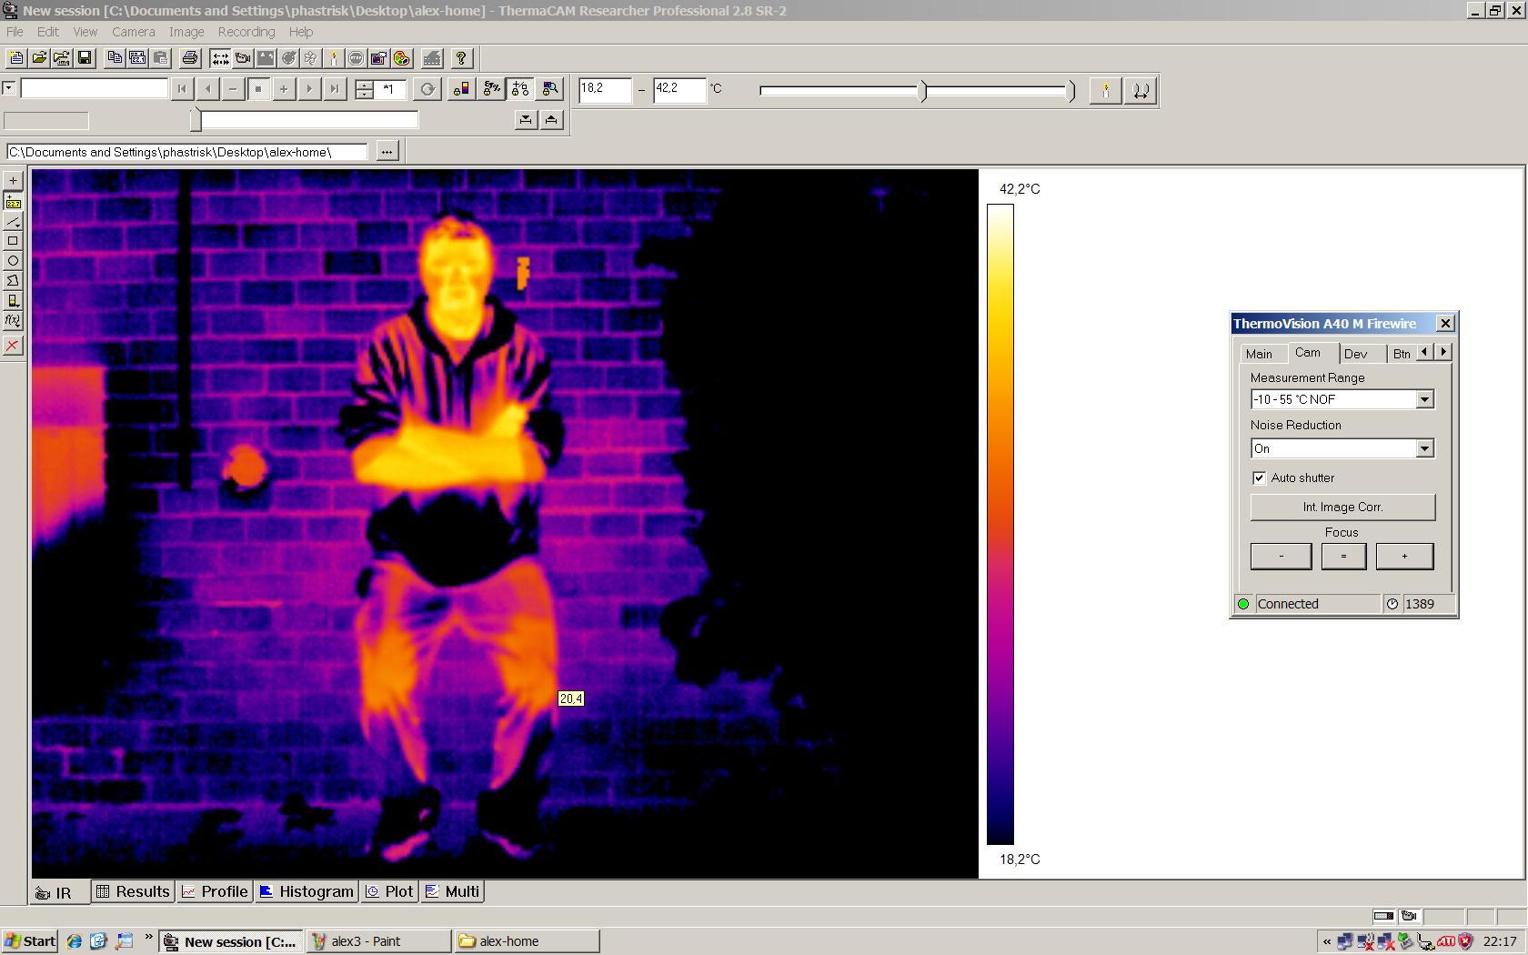Open the Measurement Range dropdown
Image resolution: width=1528 pixels, height=955 pixels.
[x=1424, y=399]
